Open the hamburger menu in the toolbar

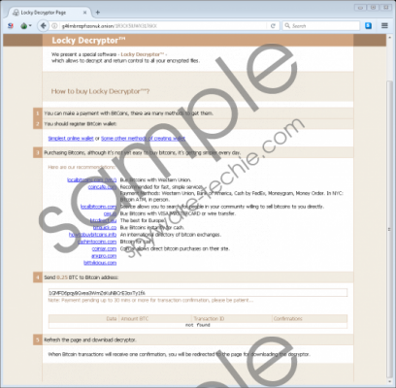[x=384, y=25]
